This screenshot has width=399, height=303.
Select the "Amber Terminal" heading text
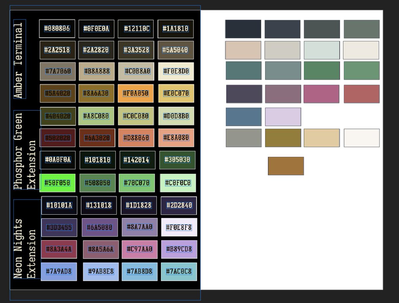(x=20, y=59)
